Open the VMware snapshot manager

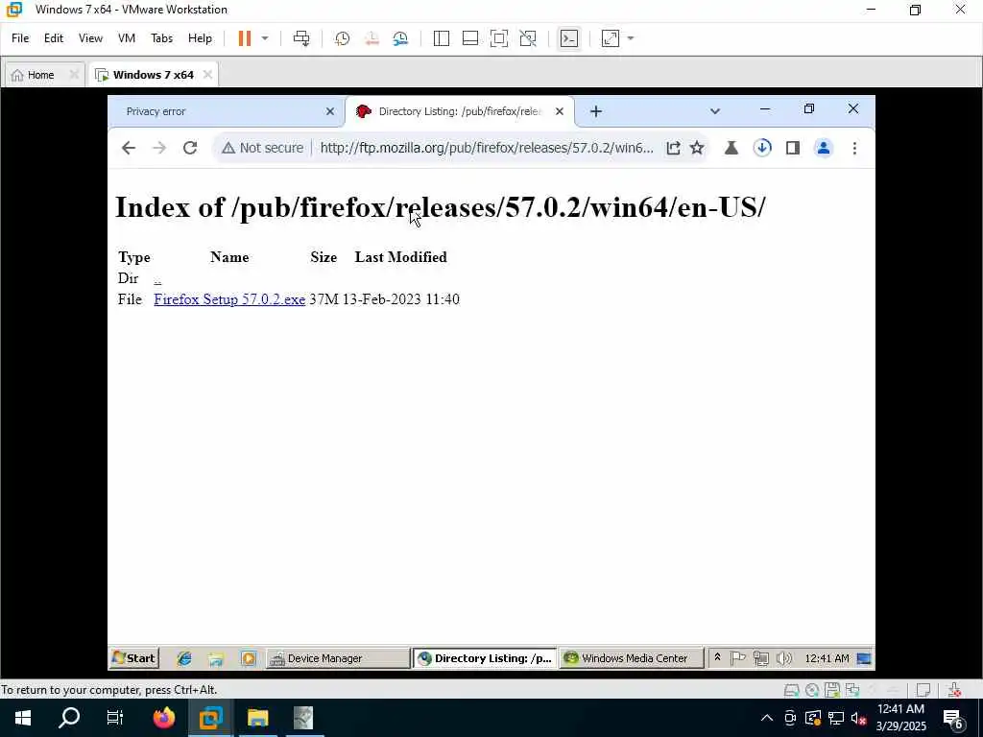(x=400, y=38)
